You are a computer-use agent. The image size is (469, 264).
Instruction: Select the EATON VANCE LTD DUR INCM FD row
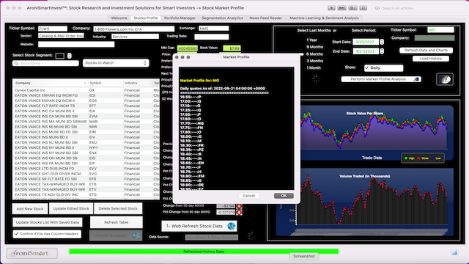(86, 169)
